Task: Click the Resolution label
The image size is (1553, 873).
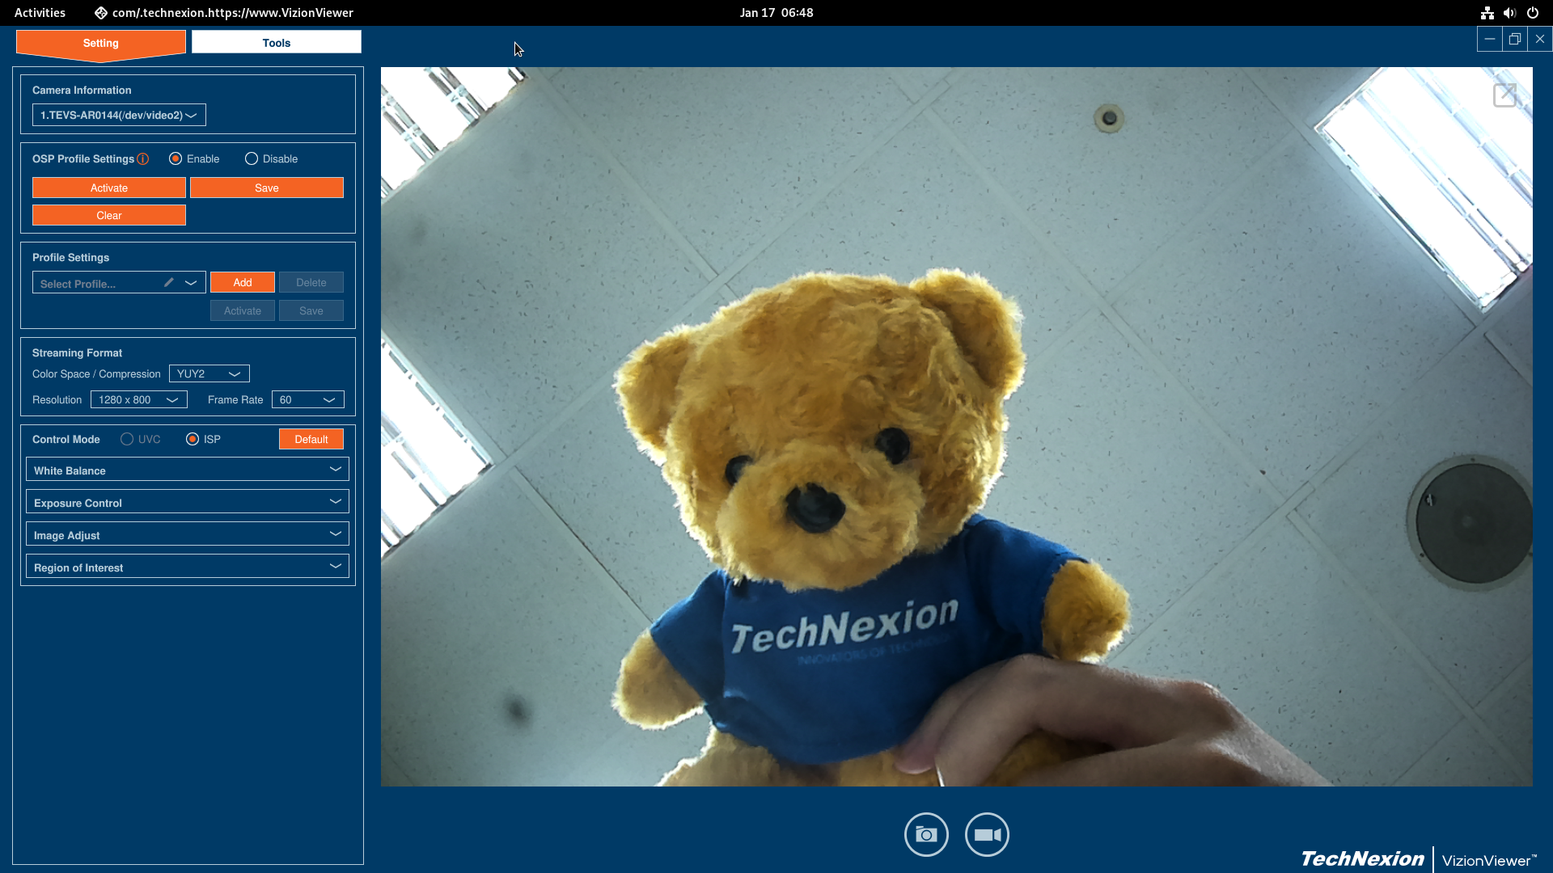Action: coord(57,400)
